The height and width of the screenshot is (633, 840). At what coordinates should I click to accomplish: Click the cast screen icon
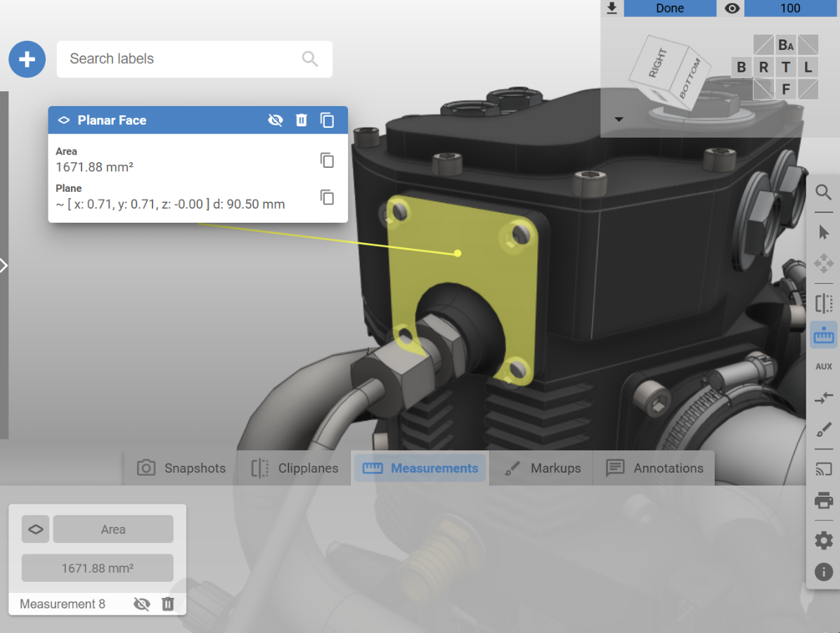click(x=823, y=470)
